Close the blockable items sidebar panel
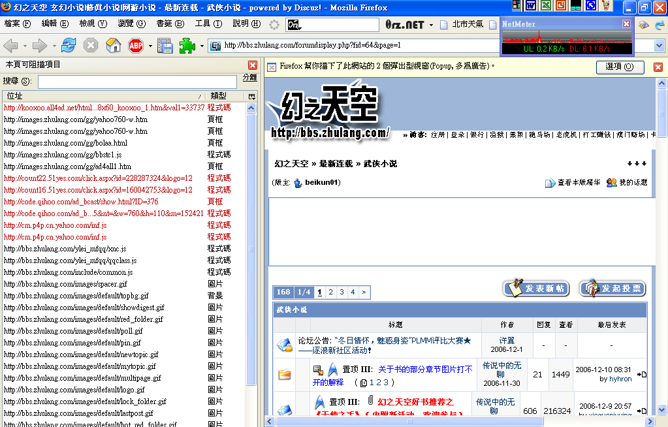The image size is (668, 427). tap(253, 65)
